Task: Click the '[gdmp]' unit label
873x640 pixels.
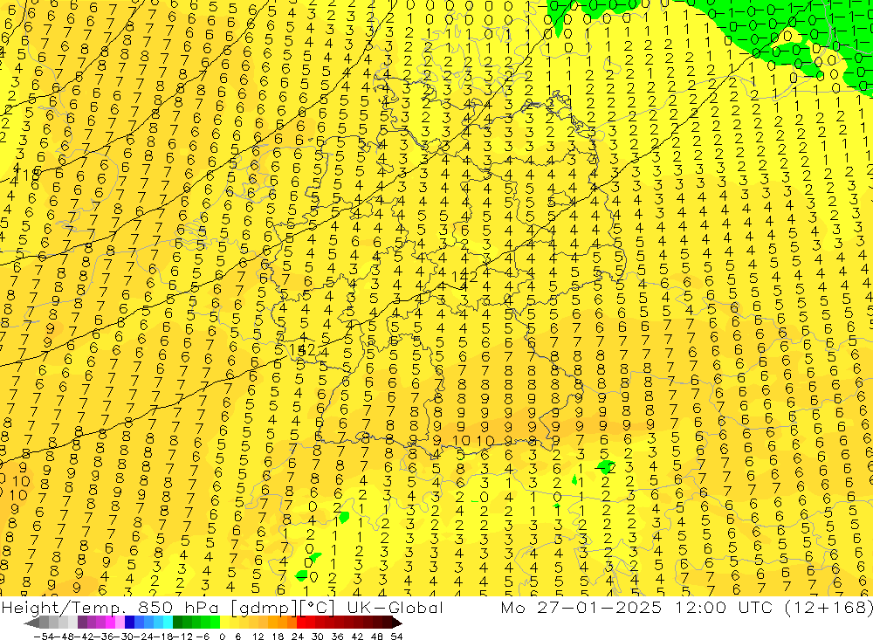Action: (265, 608)
